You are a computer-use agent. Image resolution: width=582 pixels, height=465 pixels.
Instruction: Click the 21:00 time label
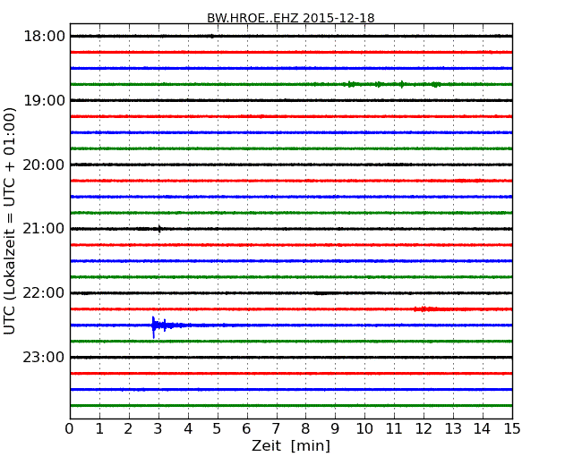(44, 229)
